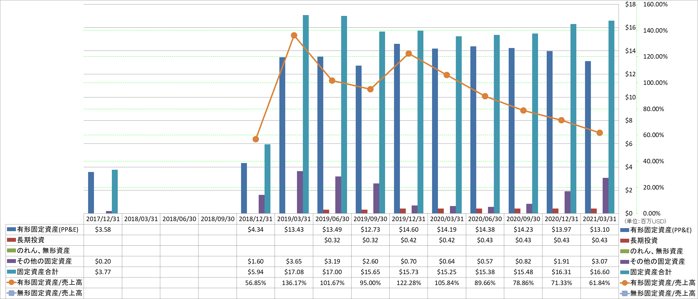Click the '$3.65' table cell
698x299 pixels.
click(294, 261)
